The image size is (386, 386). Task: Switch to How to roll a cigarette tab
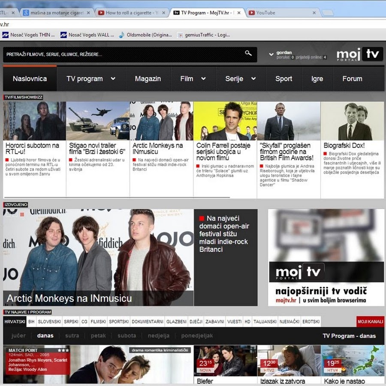point(132,13)
